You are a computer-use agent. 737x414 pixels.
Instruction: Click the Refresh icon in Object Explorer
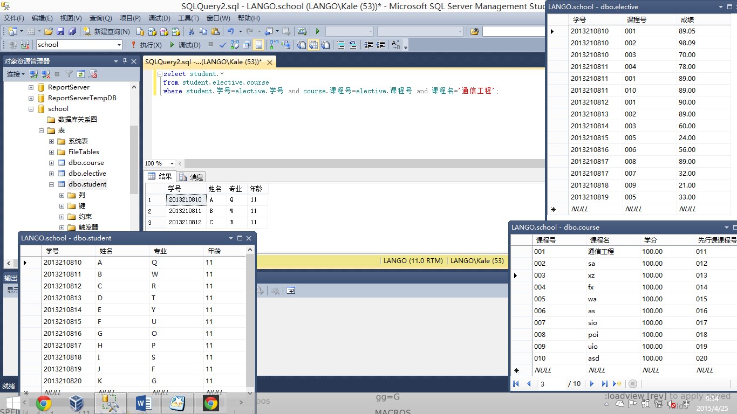pyautogui.click(x=81, y=74)
